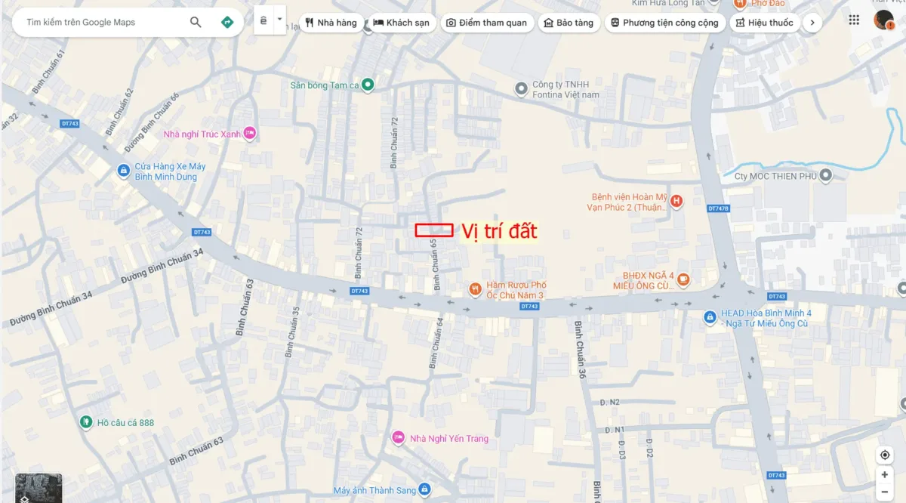This screenshot has height=503, width=906.
Task: Expand the dropdown arrow beside saved button
Action: coord(280,19)
